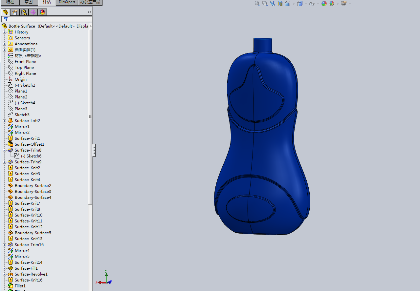Collapse the Surface-Trim8 feature node
This screenshot has width=420, height=291.
tap(5, 150)
